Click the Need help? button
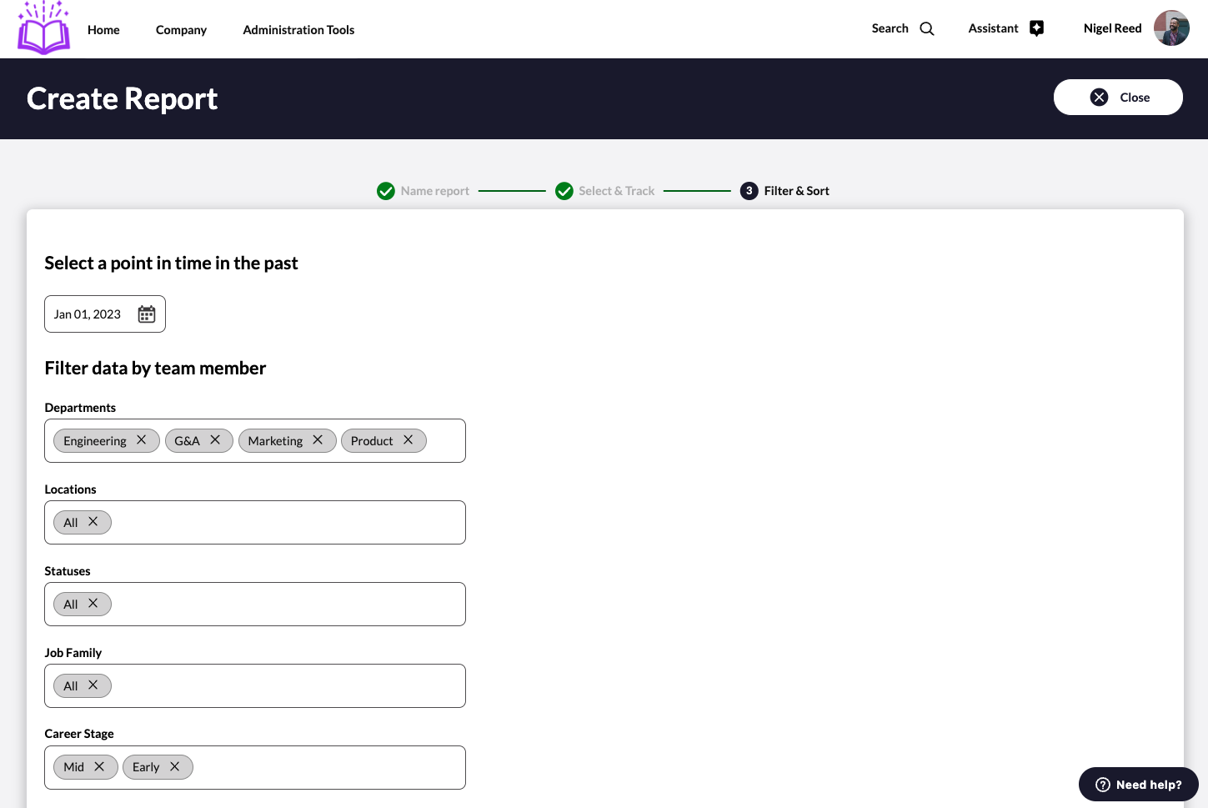This screenshot has width=1208, height=808. (1138, 785)
